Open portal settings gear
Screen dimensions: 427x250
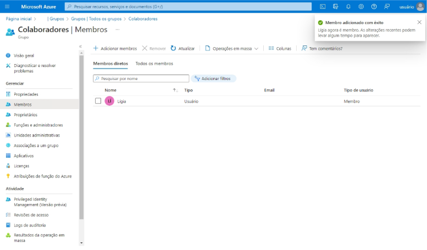361,7
